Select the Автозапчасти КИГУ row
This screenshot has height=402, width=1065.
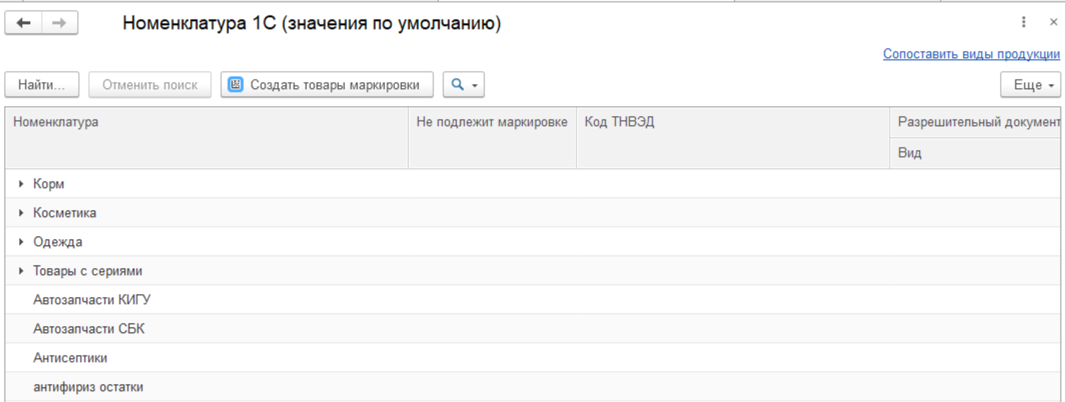(92, 300)
